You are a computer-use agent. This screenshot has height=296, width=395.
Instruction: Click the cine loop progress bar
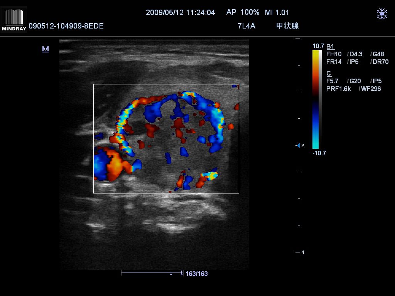point(152,273)
